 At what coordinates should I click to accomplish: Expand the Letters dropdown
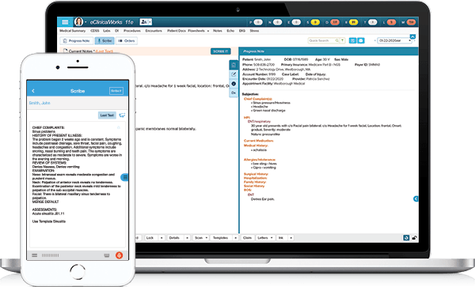[265, 238]
